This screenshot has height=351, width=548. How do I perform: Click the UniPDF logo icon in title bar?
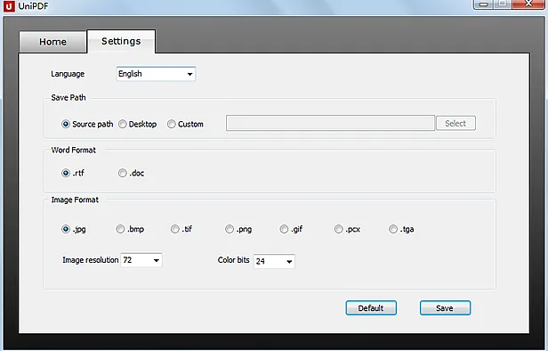[x=9, y=6]
